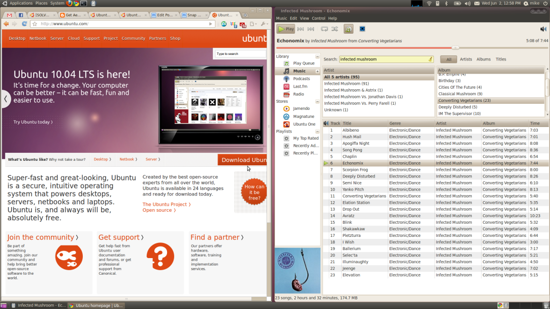This screenshot has width=550, height=309.
Task: Select 'Converting Vegetarians (23)' album row
Action: tap(491, 100)
